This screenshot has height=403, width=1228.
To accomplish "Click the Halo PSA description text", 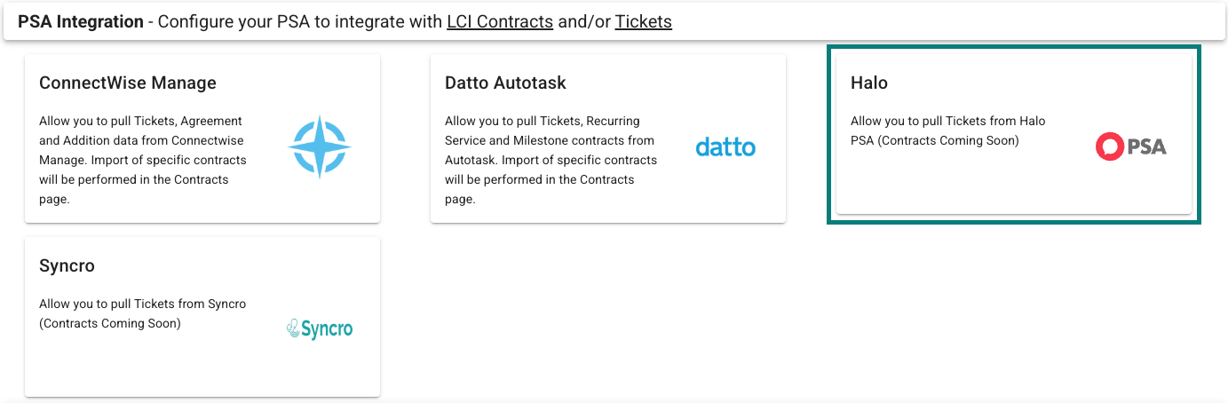I will [x=948, y=130].
